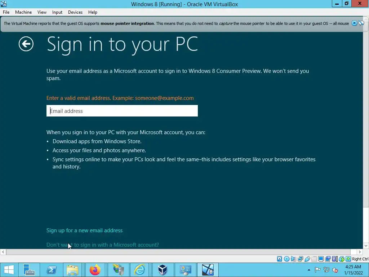Open the File menu
The width and height of the screenshot is (369, 277).
pos(6,12)
